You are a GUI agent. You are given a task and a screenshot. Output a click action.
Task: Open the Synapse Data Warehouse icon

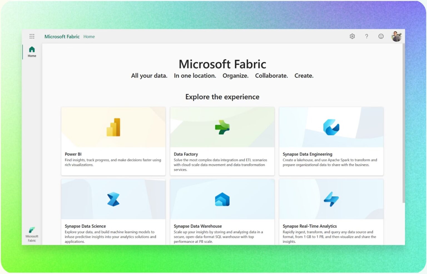click(222, 199)
